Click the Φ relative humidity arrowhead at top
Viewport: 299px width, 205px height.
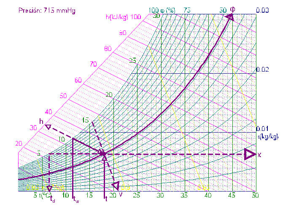pos(230,16)
